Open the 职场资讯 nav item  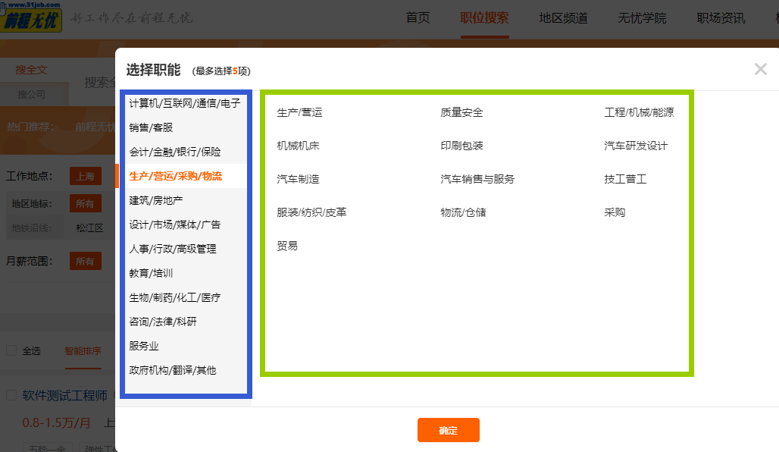click(x=721, y=18)
